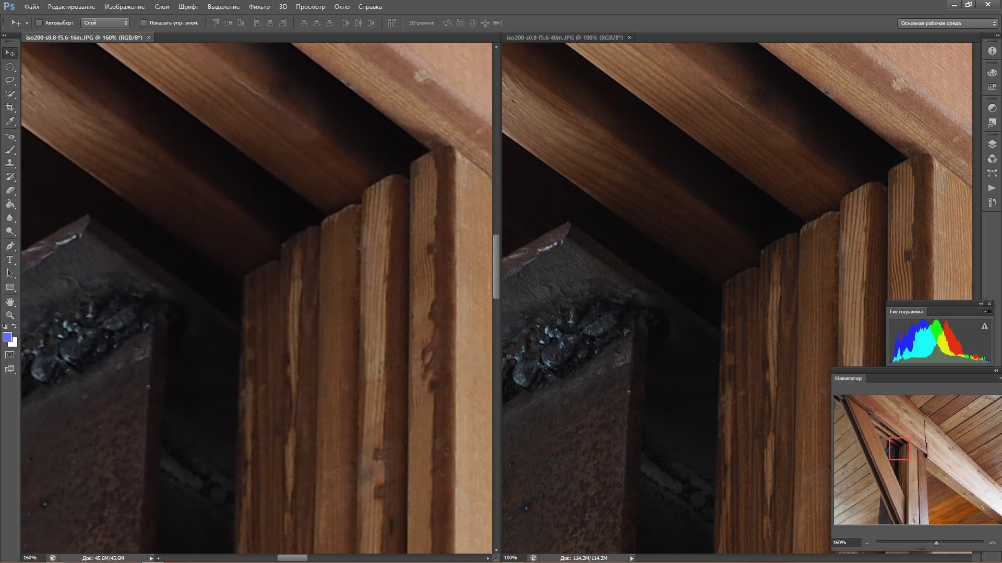Screen dimensions: 1002x563
Task: Click the Navigator preview thumbnail
Action: [x=917, y=460]
